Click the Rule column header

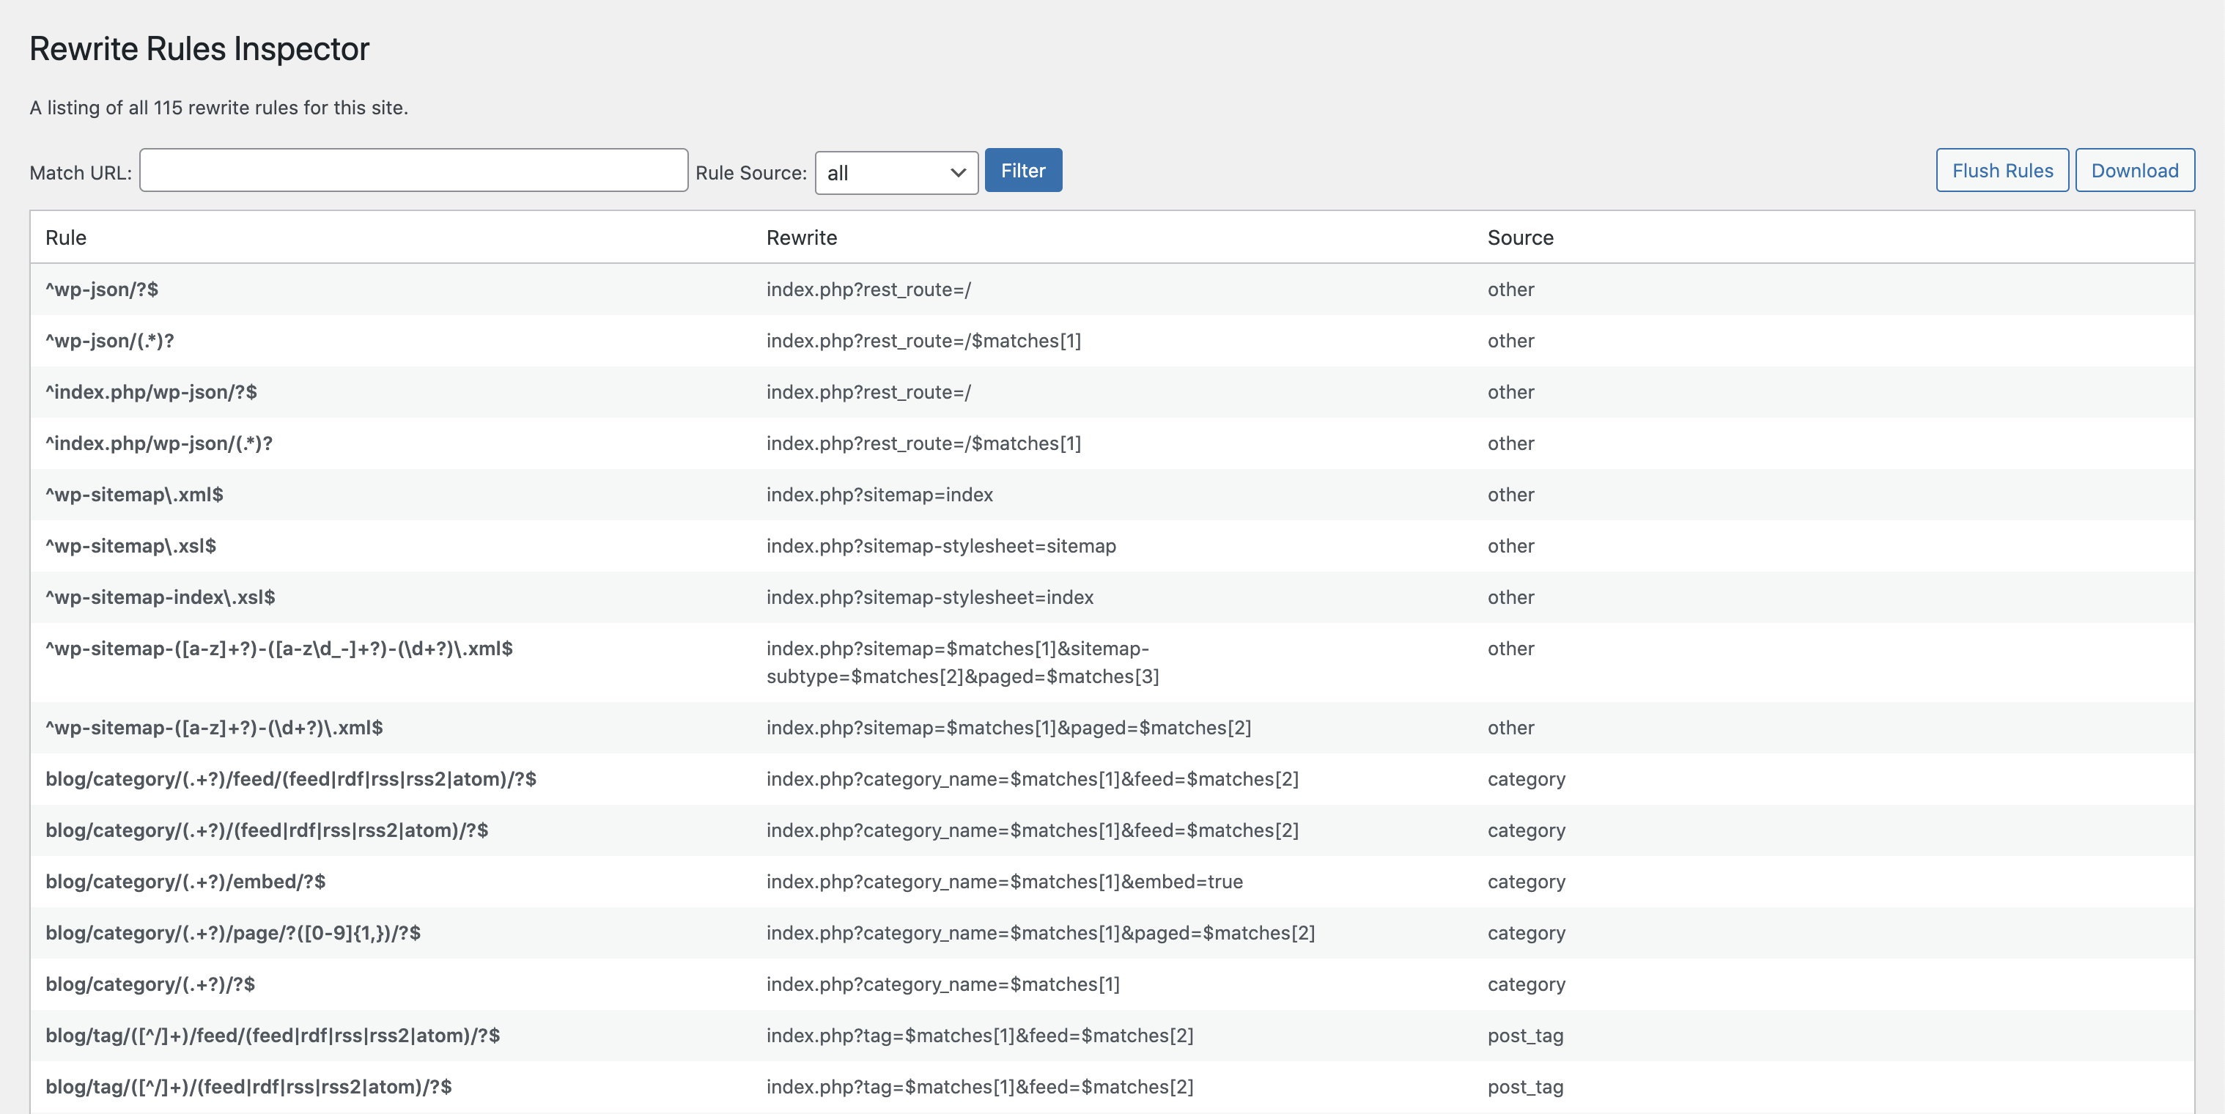(x=66, y=237)
